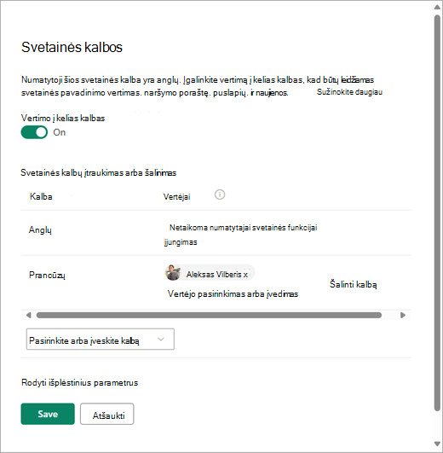This screenshot has height=453, width=443.
Task: Turn off Vertimo į kelias kalbas toggle
Action: click(x=34, y=132)
